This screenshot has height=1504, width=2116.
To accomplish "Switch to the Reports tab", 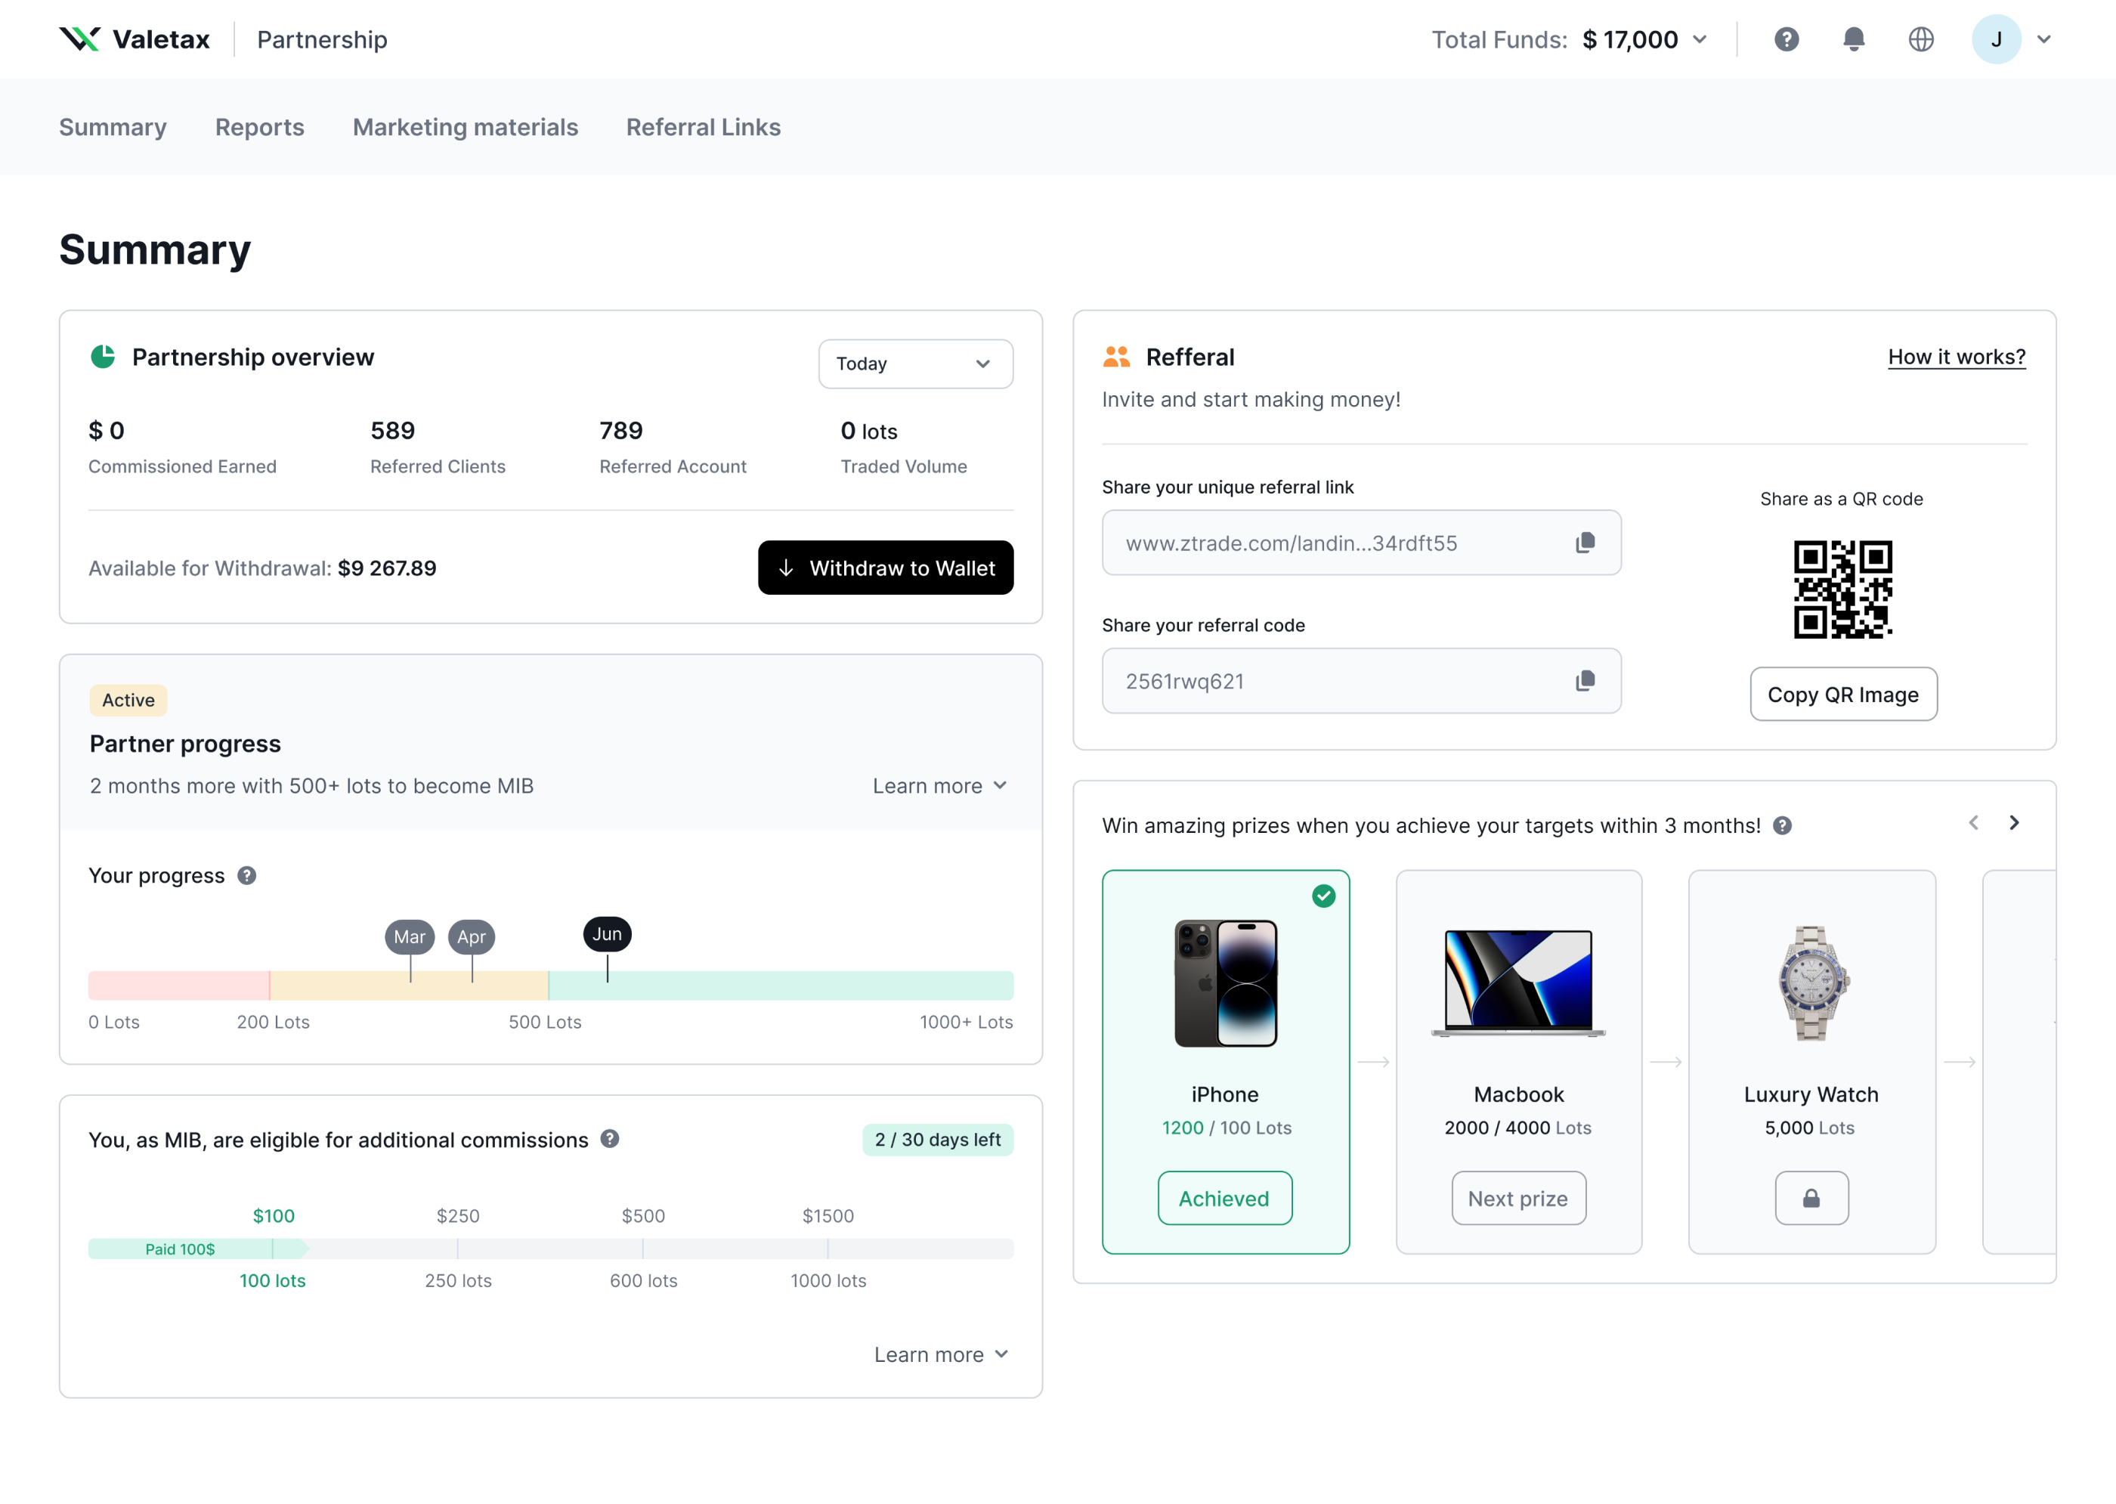I will 259,127.
